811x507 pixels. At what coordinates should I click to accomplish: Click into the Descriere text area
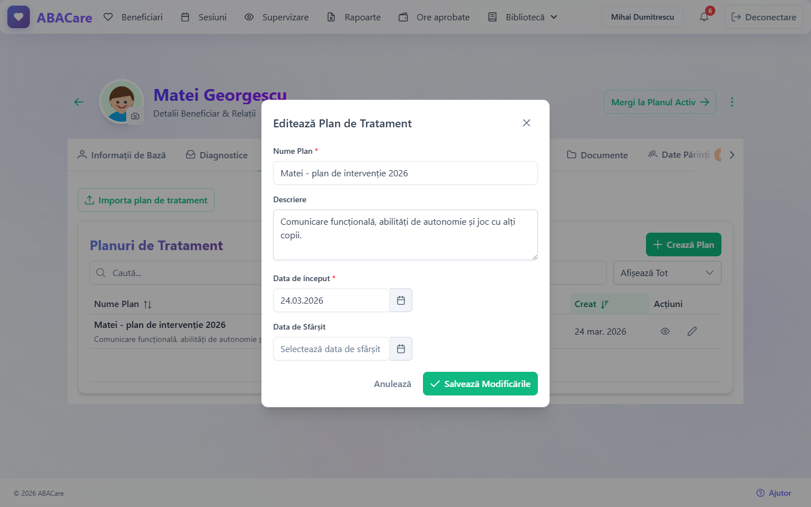coord(405,235)
